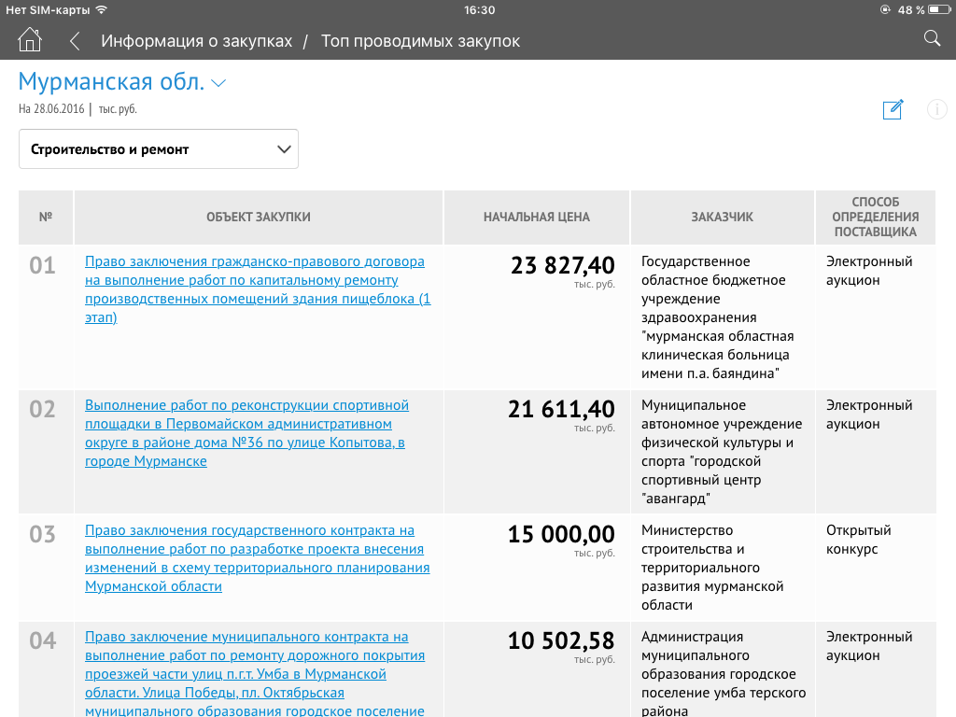The width and height of the screenshot is (956, 717).
Task: Open the info circle icon
Action: 936,109
